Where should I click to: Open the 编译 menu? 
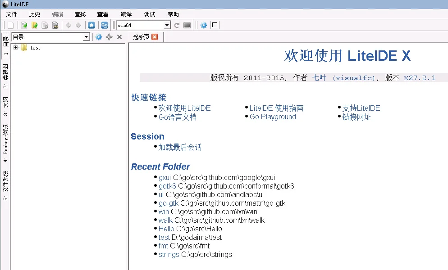(126, 14)
